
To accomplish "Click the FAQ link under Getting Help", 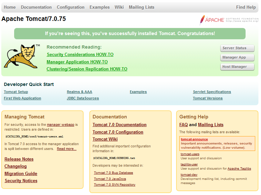I will 184,125.
